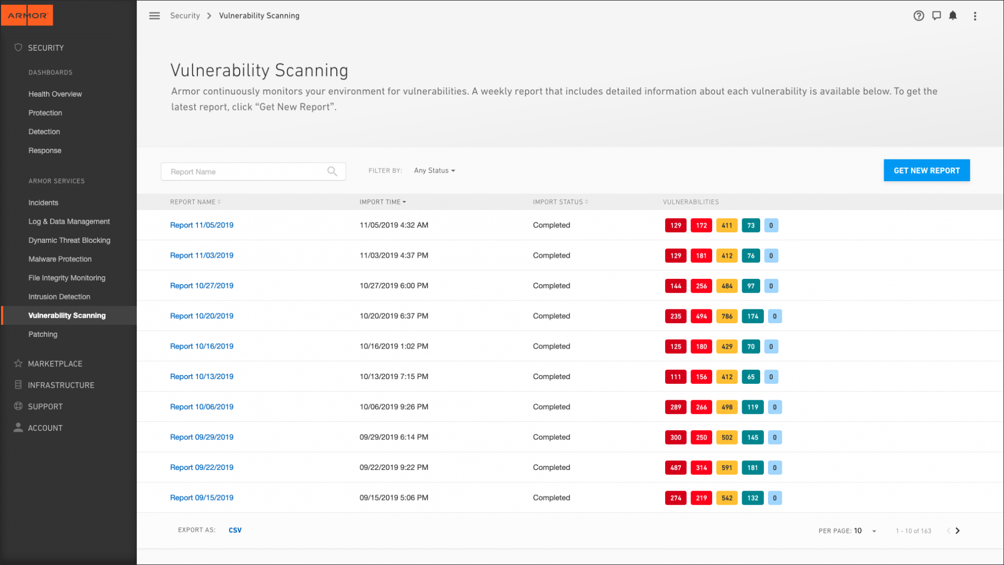Click the Account person icon
1004x565 pixels.
point(18,427)
